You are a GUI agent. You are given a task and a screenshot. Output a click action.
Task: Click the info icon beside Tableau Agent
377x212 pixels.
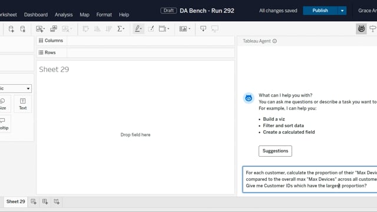click(x=275, y=41)
